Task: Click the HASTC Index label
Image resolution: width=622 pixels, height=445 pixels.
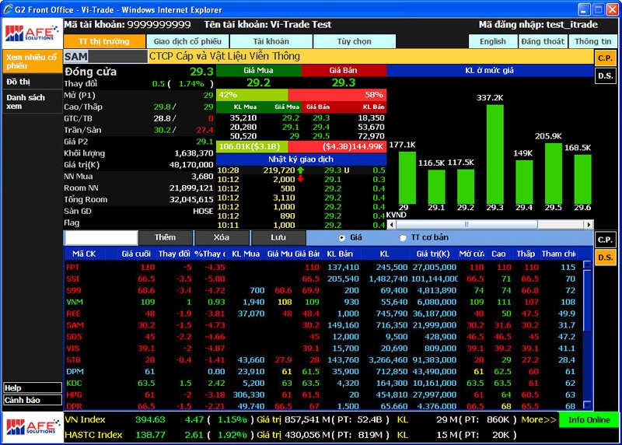Action: 93,435
